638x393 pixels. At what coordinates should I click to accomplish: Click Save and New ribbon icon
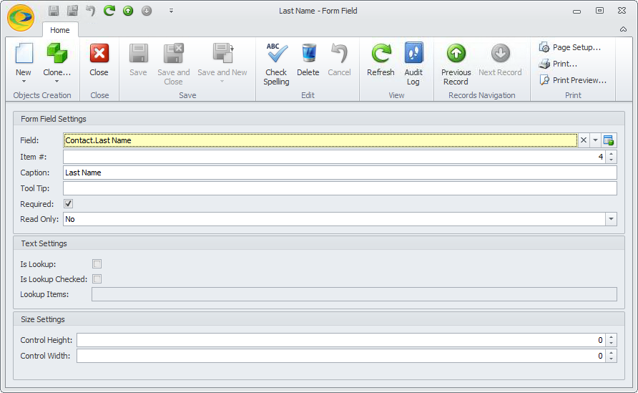coord(222,54)
